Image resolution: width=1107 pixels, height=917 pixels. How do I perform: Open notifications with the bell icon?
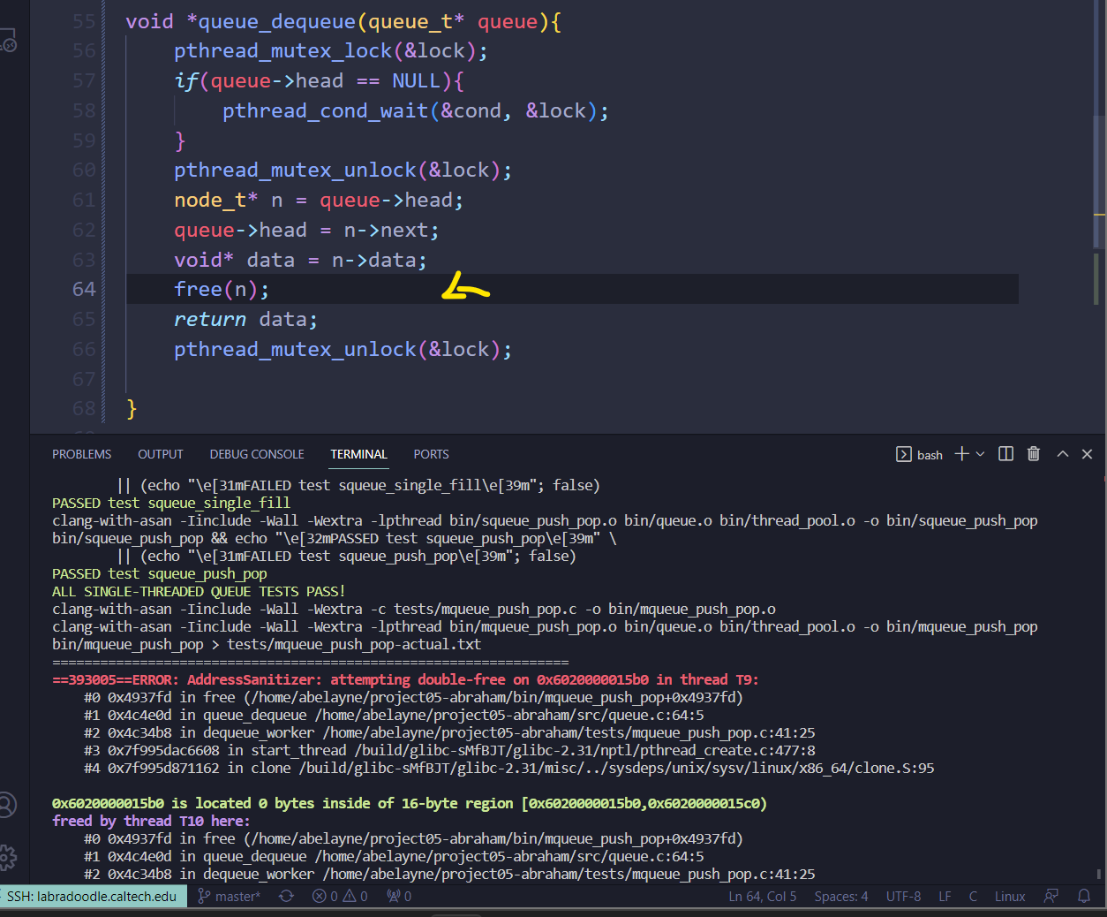click(1084, 896)
